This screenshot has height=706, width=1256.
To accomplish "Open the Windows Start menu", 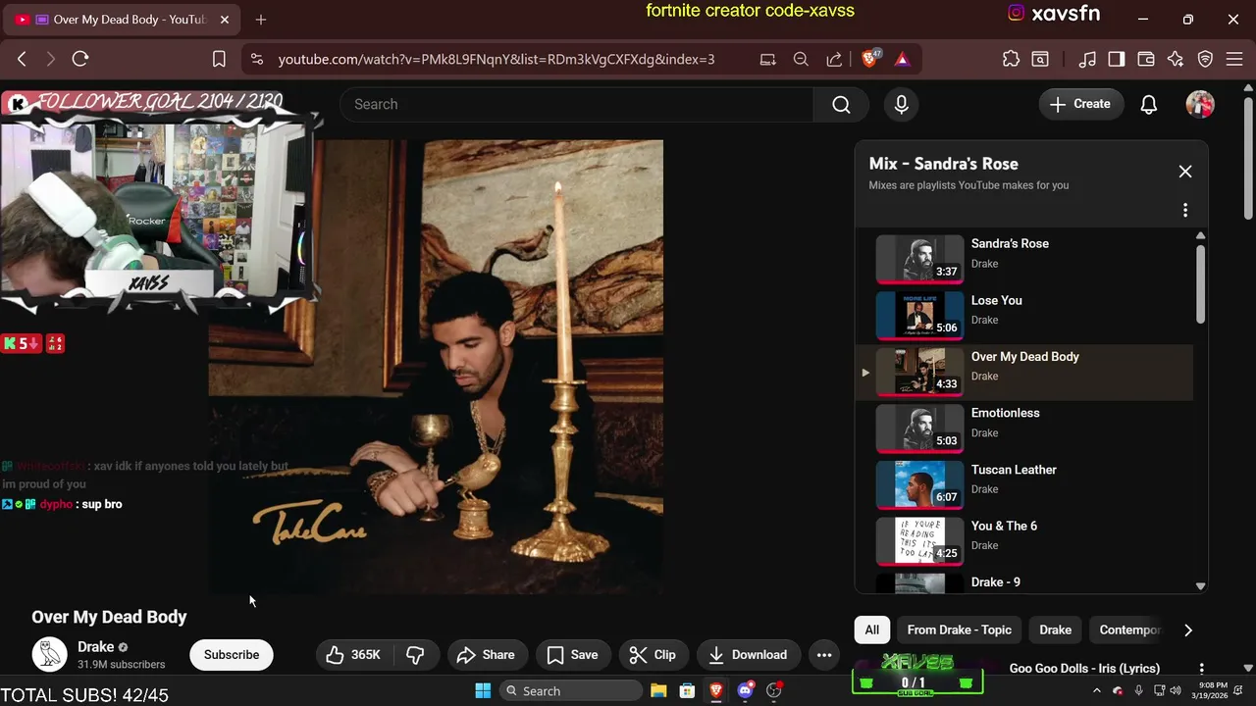I will coord(483,691).
